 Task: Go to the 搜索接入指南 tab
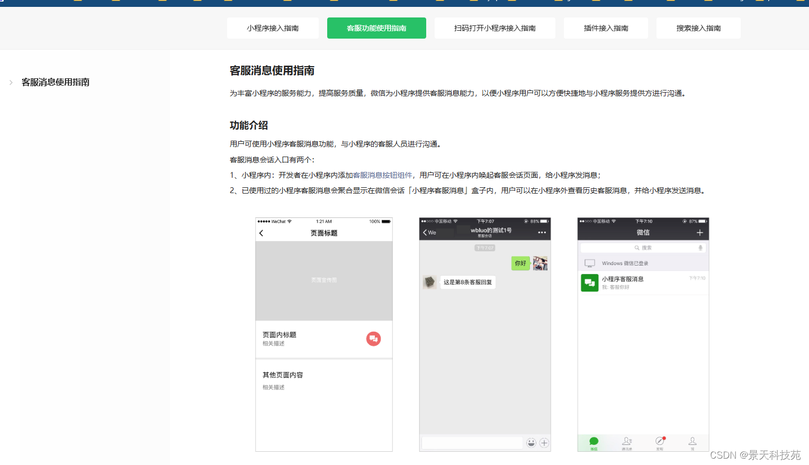(x=698, y=28)
